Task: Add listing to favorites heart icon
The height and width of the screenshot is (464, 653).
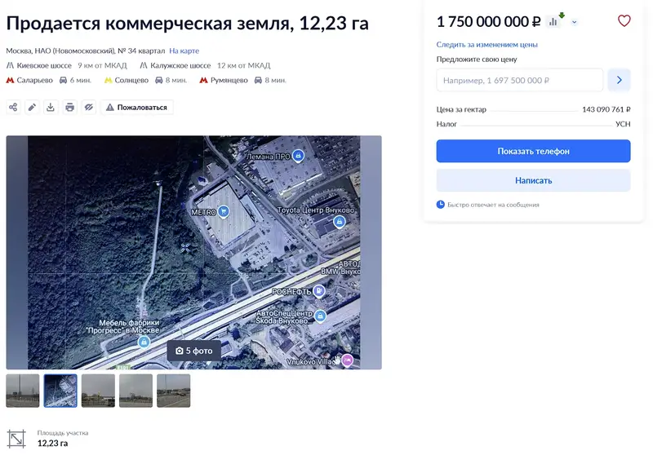Action: tap(624, 20)
